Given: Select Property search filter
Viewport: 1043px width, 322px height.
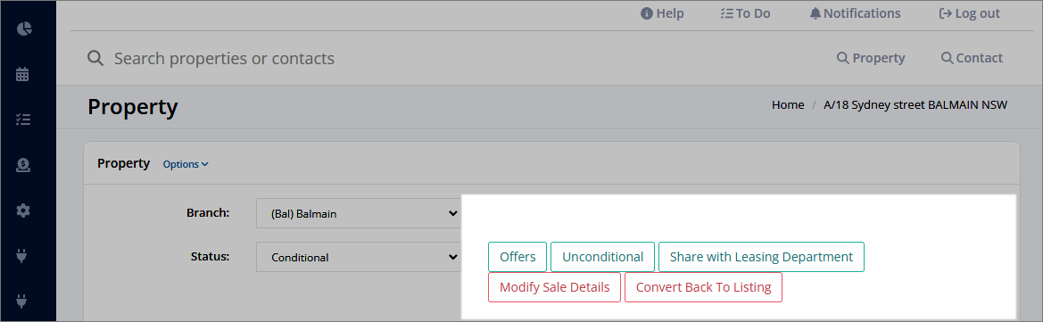Looking at the screenshot, I should pyautogui.click(x=871, y=58).
